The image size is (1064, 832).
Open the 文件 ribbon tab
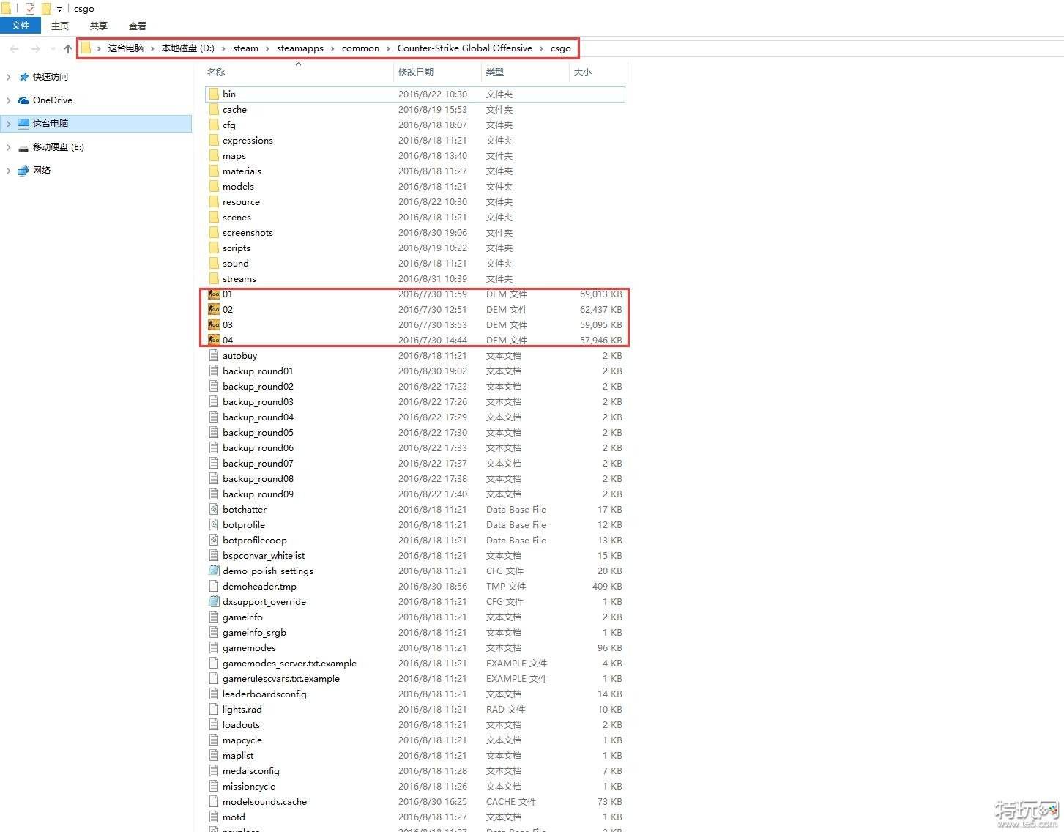coord(21,26)
